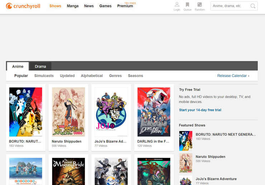Click the Random dice icon
This screenshot has width=265, height=185.
199,5
